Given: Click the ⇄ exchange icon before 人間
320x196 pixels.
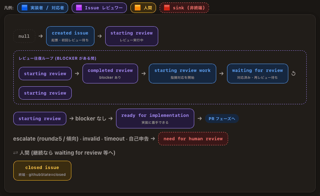Looking at the screenshot, I should point(15,153).
